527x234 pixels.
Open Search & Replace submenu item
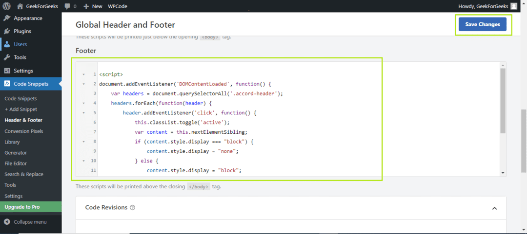point(24,174)
